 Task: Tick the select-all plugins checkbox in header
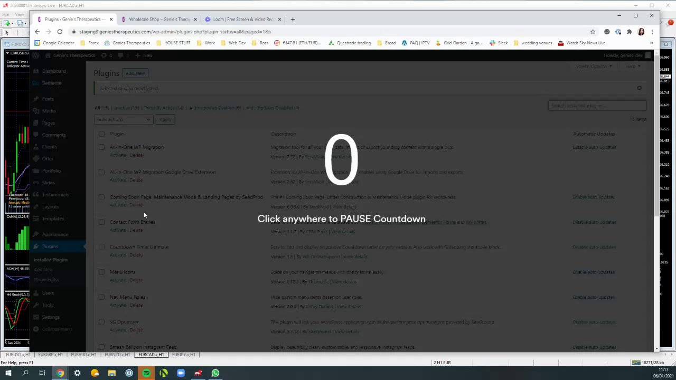click(101, 134)
